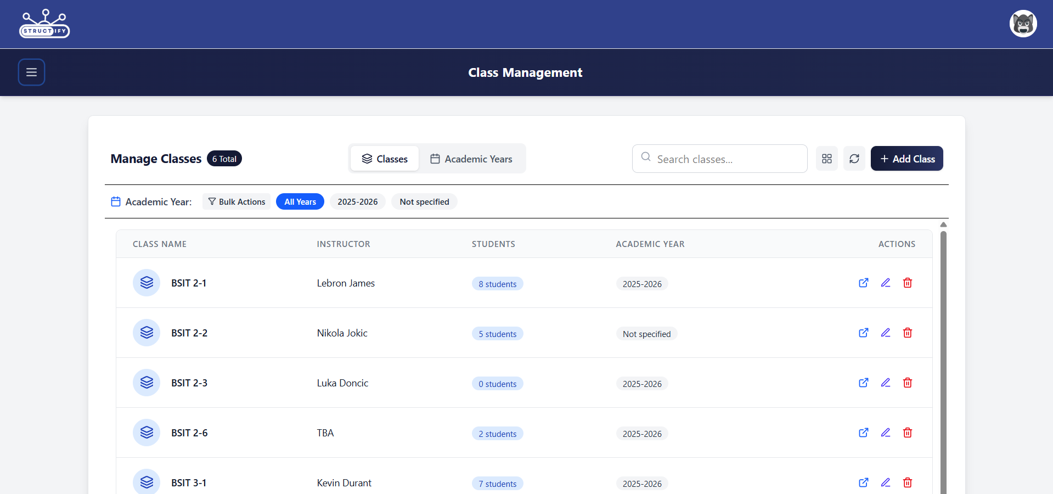Filter classes by 2025-2026
Viewport: 1053px width, 494px height.
tap(357, 201)
